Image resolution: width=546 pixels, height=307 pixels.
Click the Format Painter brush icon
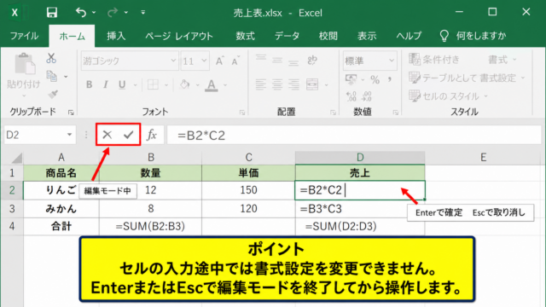(x=53, y=94)
